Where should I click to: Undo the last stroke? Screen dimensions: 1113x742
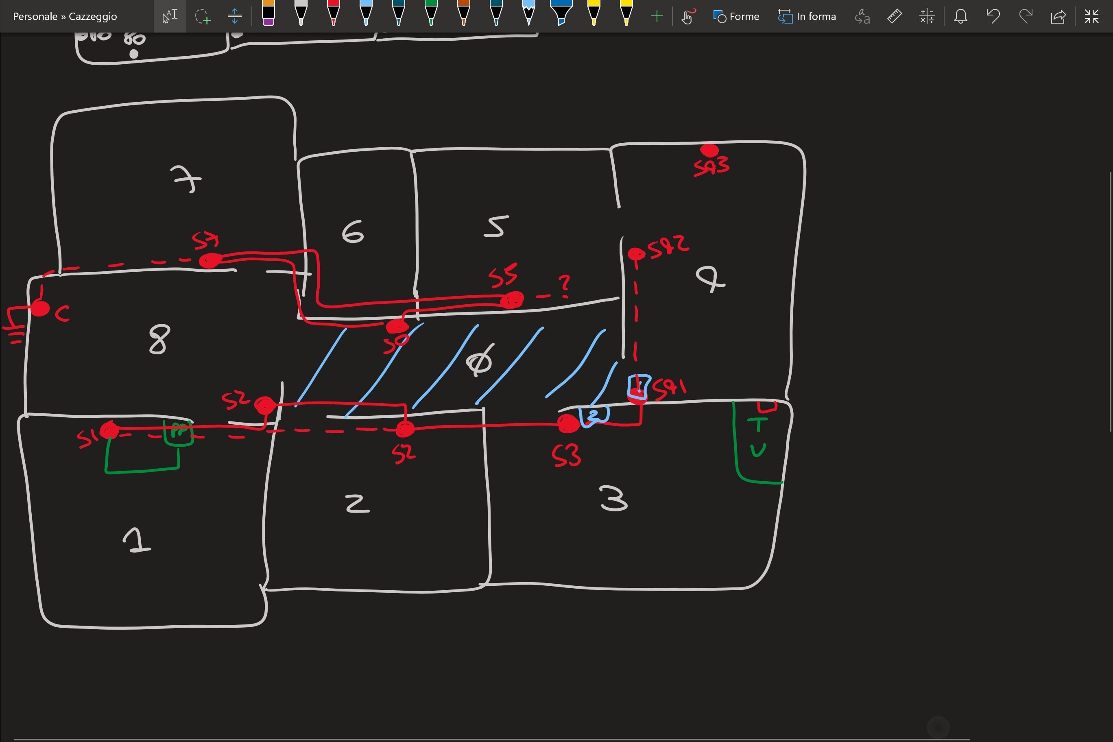993,17
